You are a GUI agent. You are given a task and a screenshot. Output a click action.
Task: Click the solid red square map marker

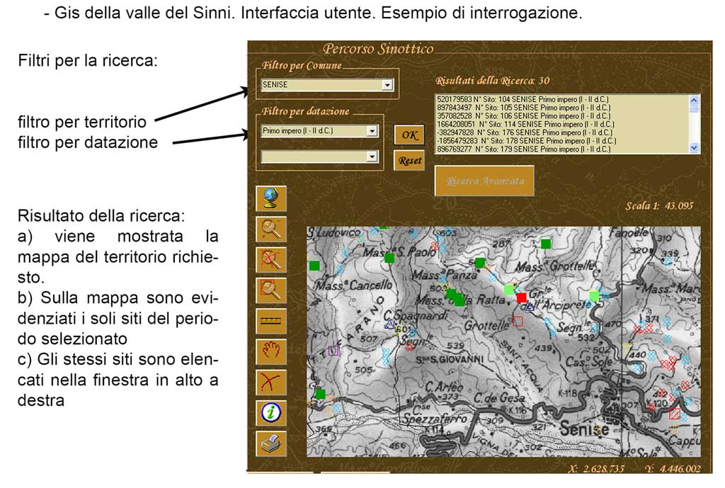point(521,298)
